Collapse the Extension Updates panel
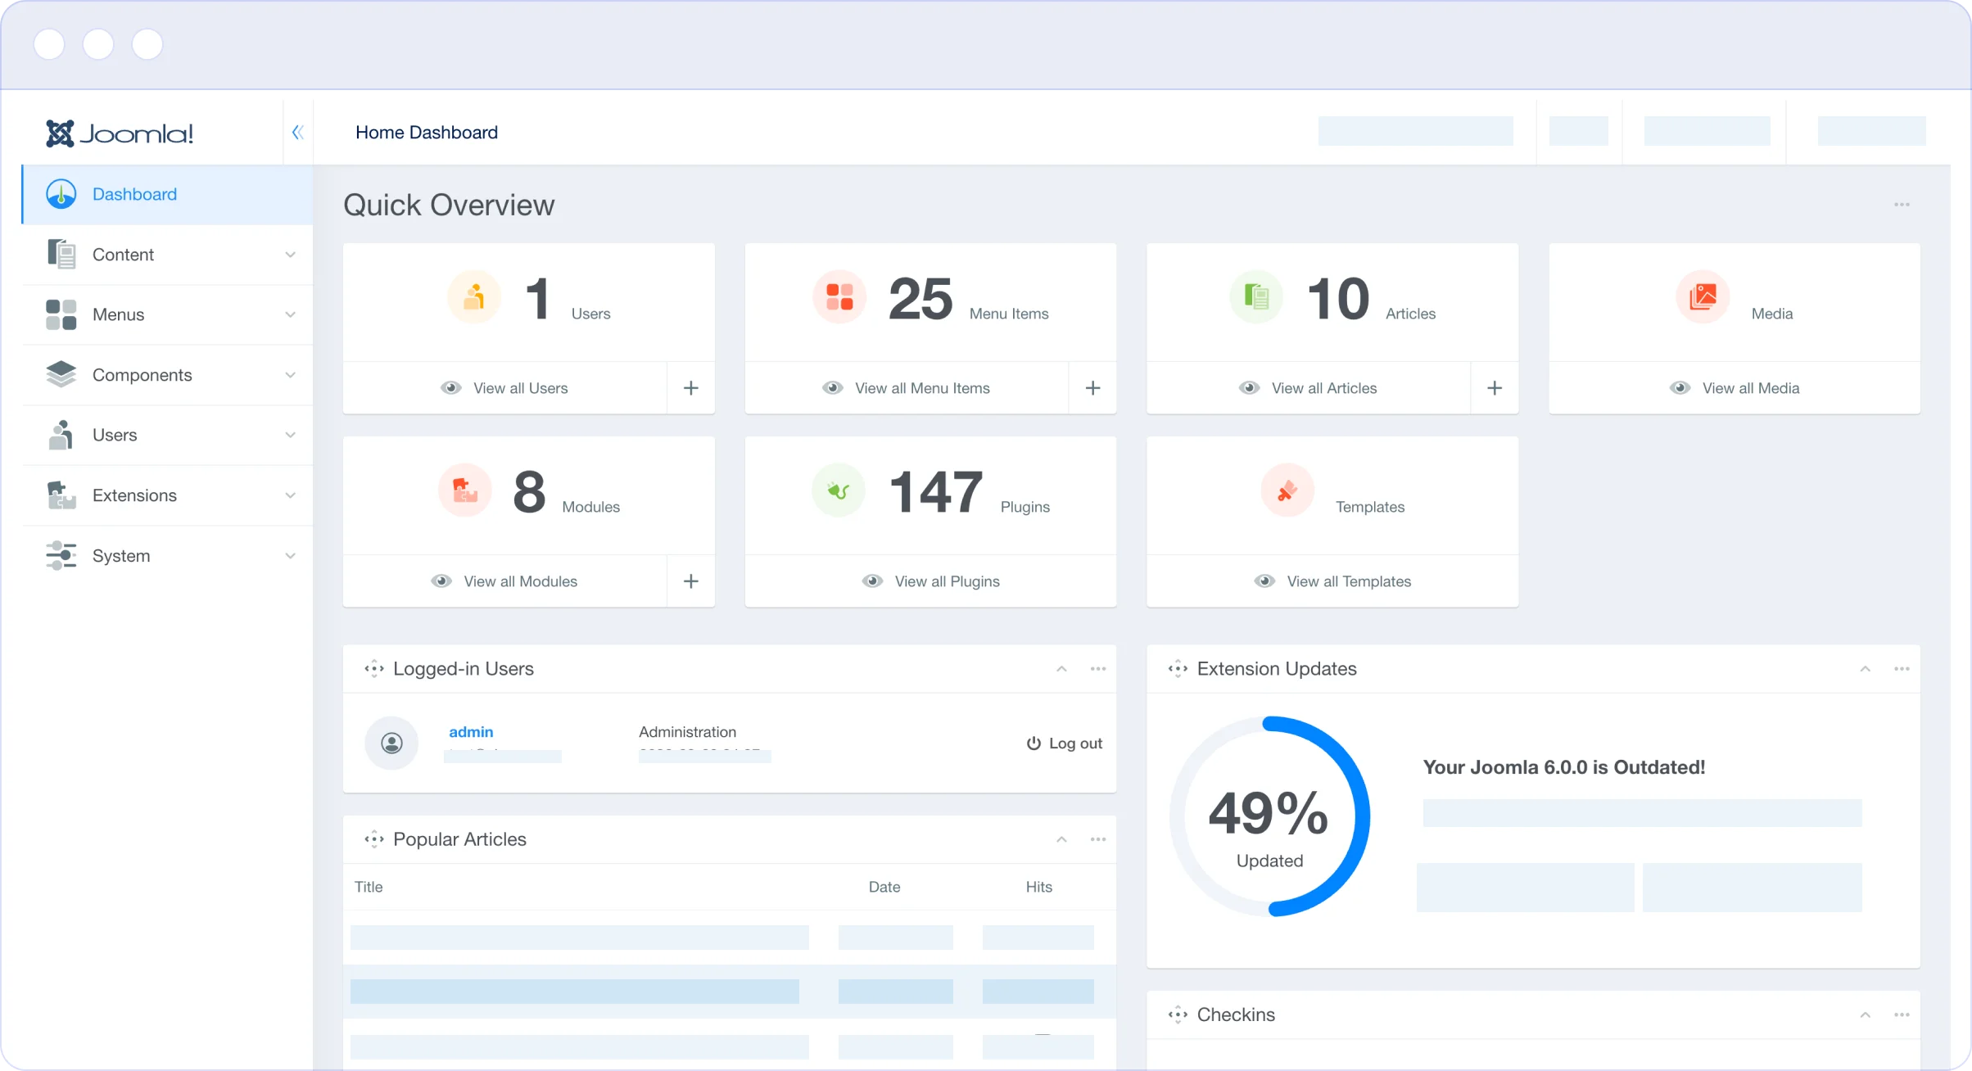 click(x=1865, y=669)
